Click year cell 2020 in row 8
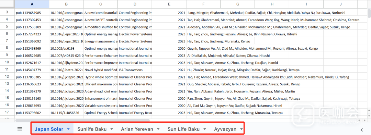The width and height of the screenshot is (371, 135). point(169,49)
